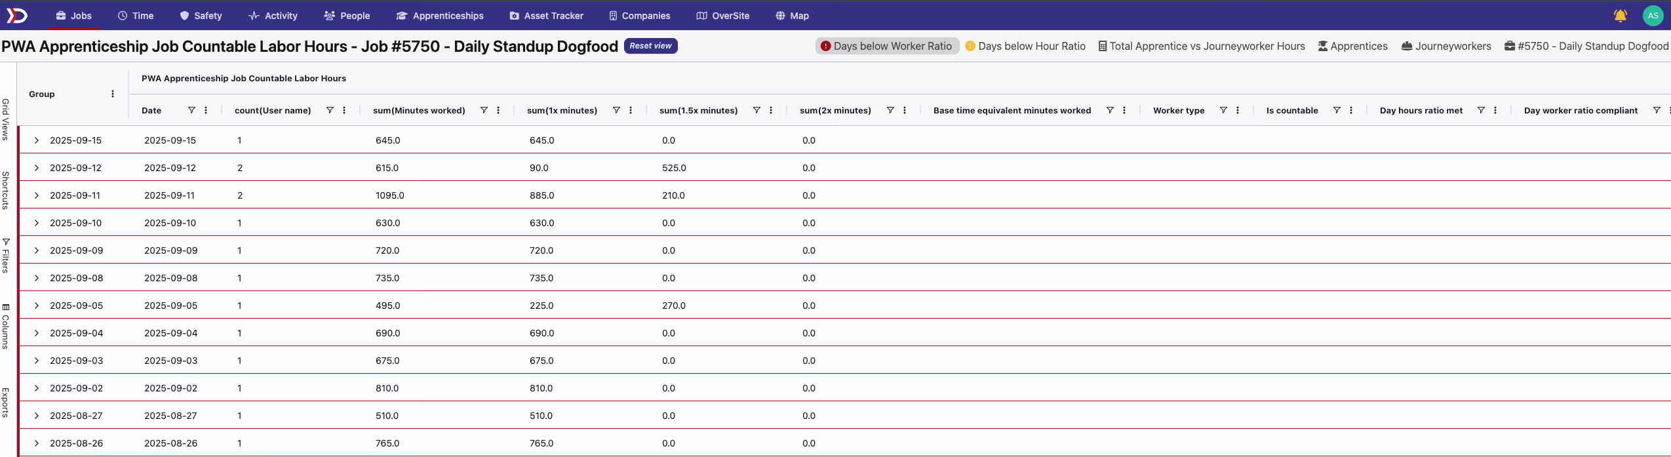Expand the 2025-09-11 group row
This screenshot has height=457, width=1671.
[37, 195]
